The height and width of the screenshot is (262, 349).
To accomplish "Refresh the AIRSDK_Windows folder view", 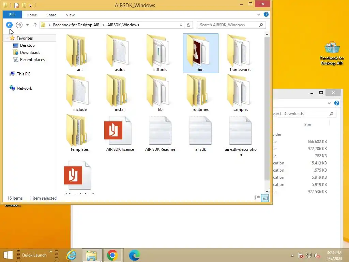I will click(188, 25).
